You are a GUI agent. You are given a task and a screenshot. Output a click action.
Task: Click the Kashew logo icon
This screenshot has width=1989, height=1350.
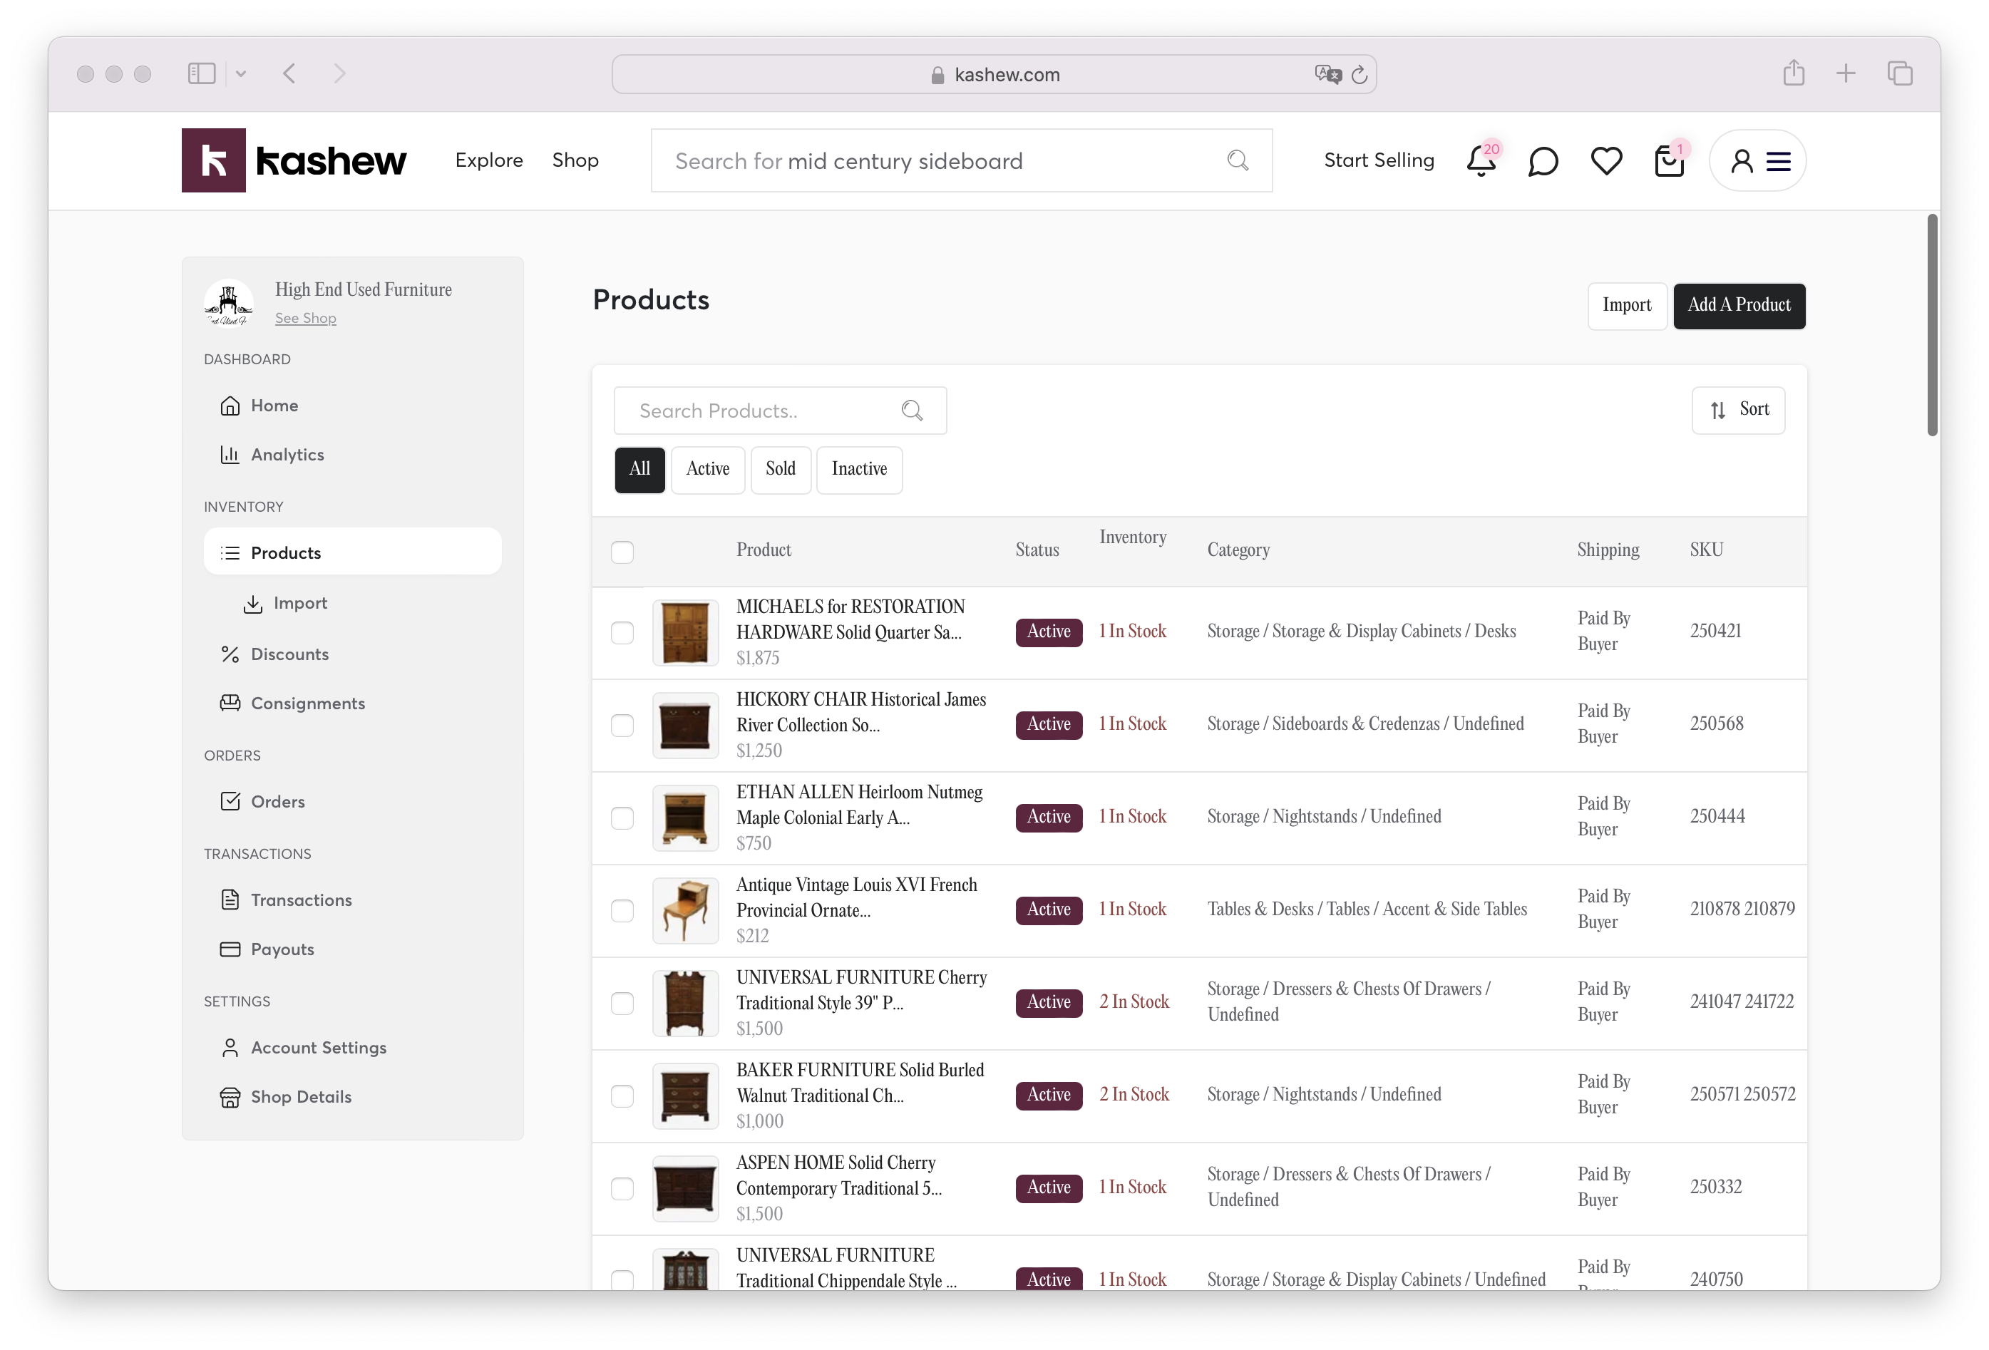213,161
